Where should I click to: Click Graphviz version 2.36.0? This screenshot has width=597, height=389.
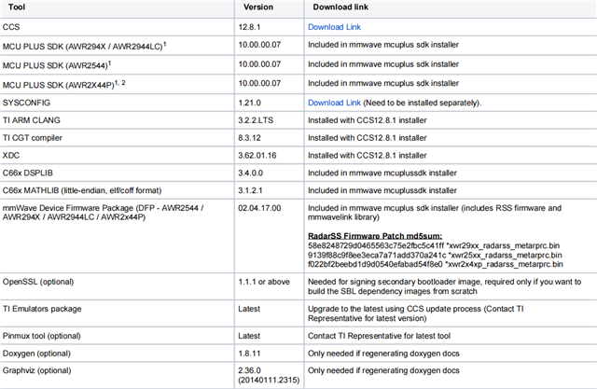click(249, 370)
